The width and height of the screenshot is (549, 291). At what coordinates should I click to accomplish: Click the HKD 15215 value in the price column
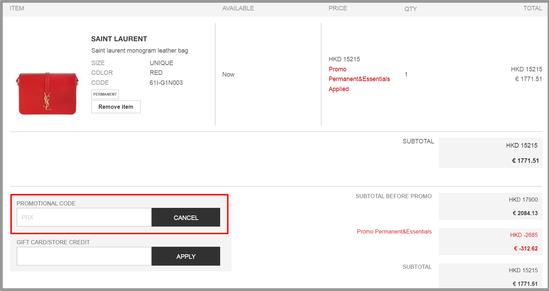tap(344, 59)
